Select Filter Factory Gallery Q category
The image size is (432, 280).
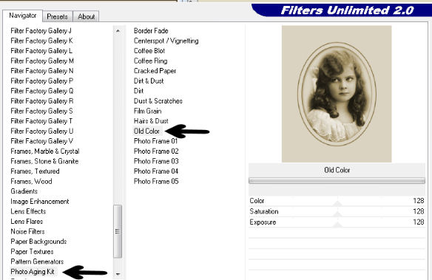(42, 91)
